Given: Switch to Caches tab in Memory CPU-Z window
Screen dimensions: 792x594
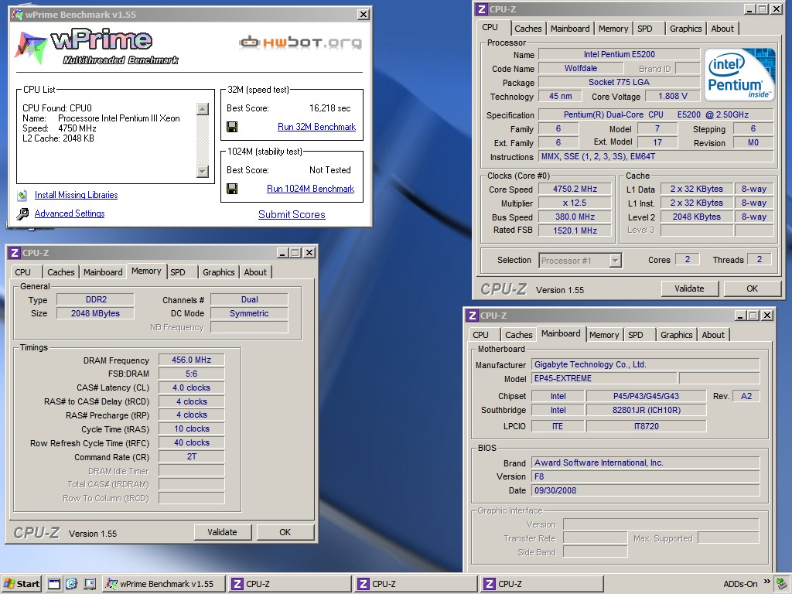Looking at the screenshot, I should (60, 272).
